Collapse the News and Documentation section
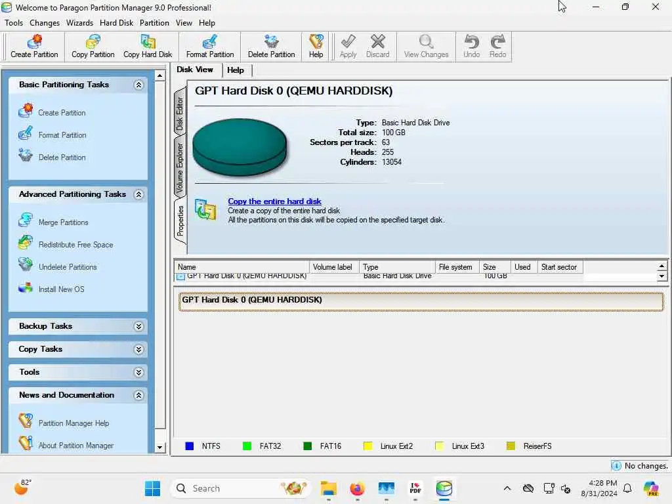 coord(138,396)
